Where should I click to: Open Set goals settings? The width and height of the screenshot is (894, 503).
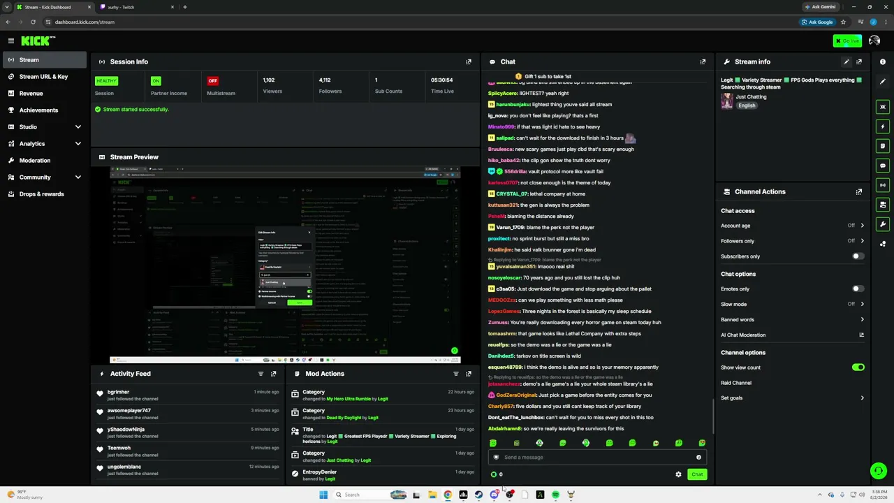pos(793,398)
